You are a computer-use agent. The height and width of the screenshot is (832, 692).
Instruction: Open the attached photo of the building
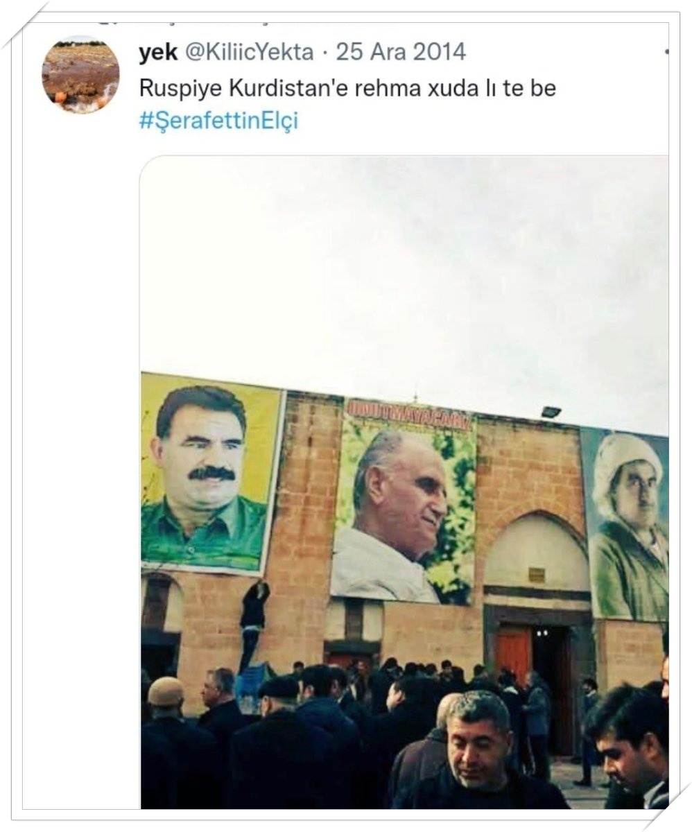(405, 482)
